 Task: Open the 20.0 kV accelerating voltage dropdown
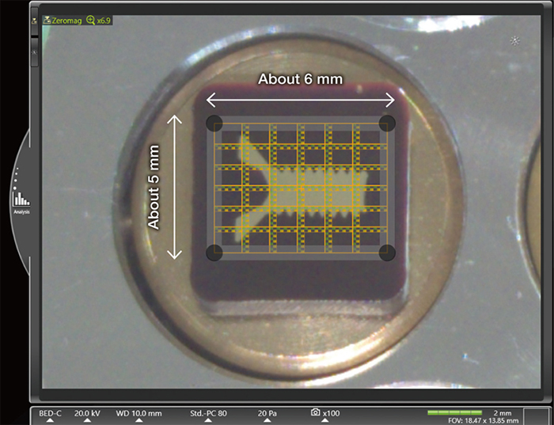click(x=87, y=415)
